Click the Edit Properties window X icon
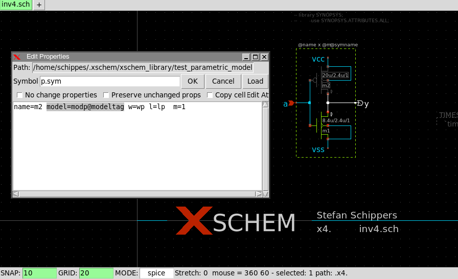 point(17,57)
